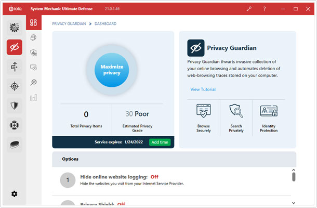Viewport: 317px width, 208px height.
Task: Open the bar chart reports icon
Action: (34, 98)
